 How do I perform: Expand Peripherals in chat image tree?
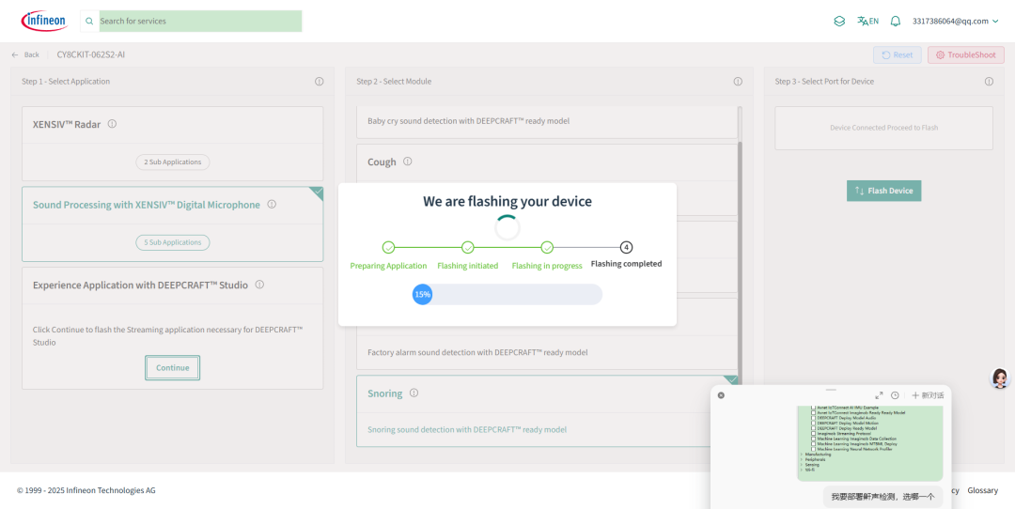pyautogui.click(x=802, y=459)
